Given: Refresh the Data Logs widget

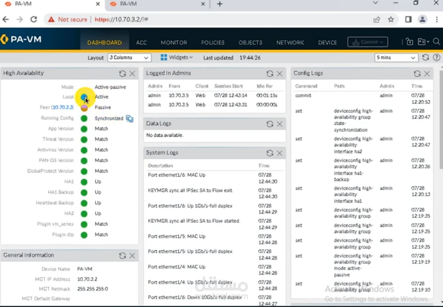Looking at the screenshot, I should [270, 124].
